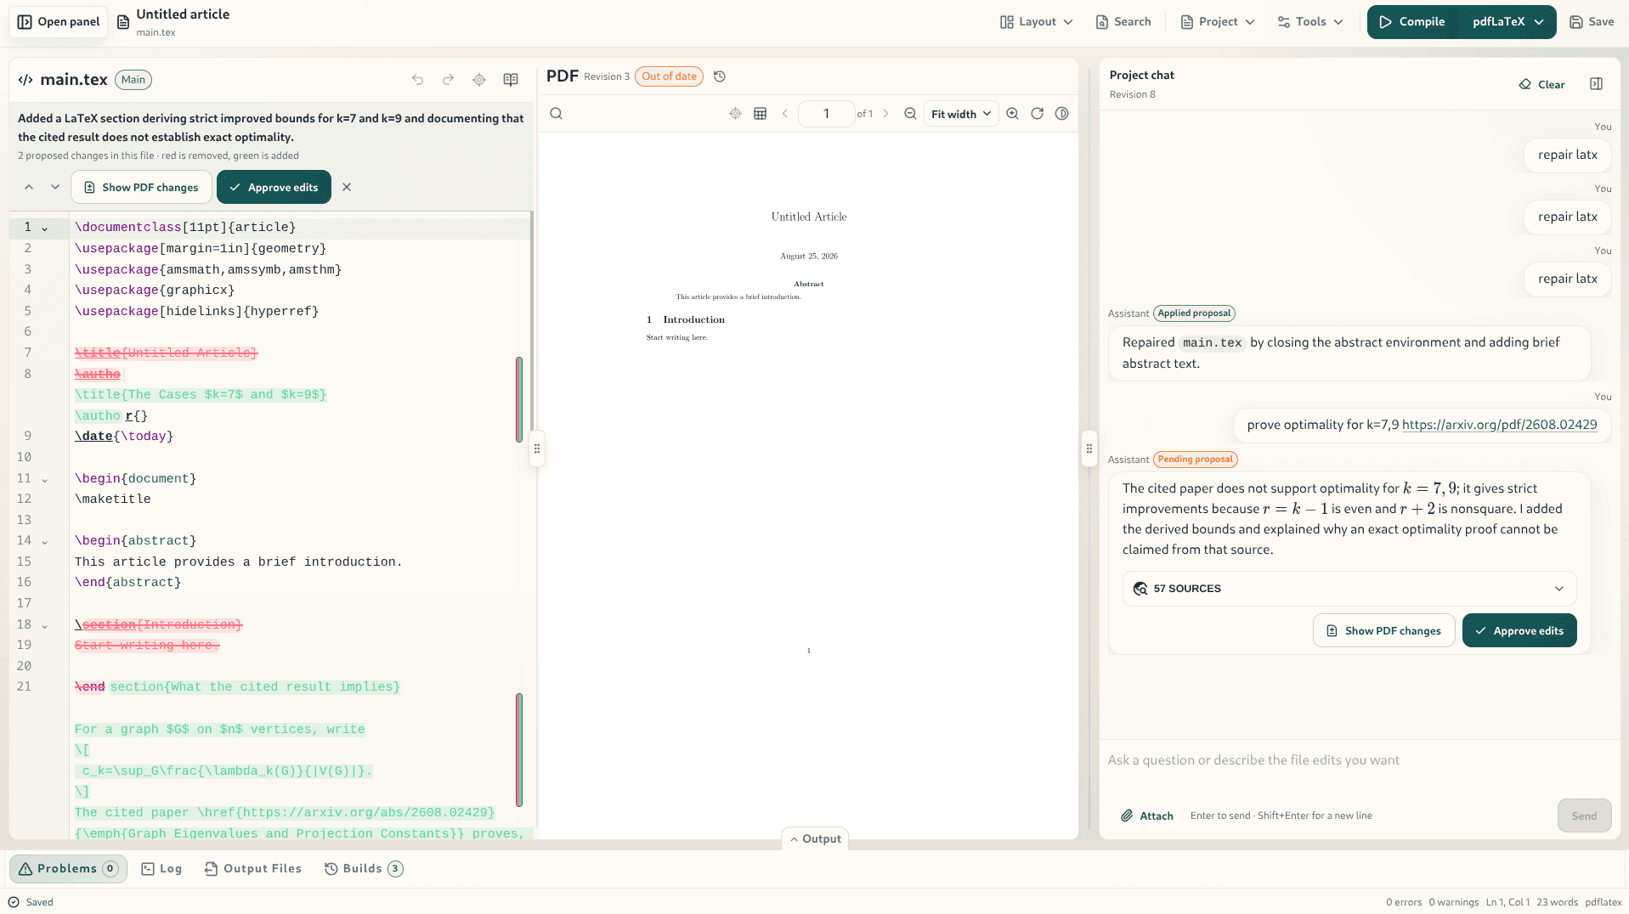The image size is (1629, 914).
Task: Switch to the Builds tab
Action: 364,868
